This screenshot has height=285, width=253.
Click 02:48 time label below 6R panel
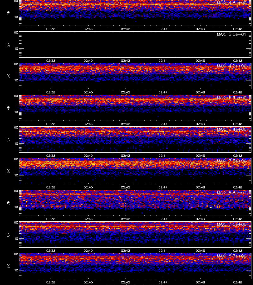[x=238, y=187]
